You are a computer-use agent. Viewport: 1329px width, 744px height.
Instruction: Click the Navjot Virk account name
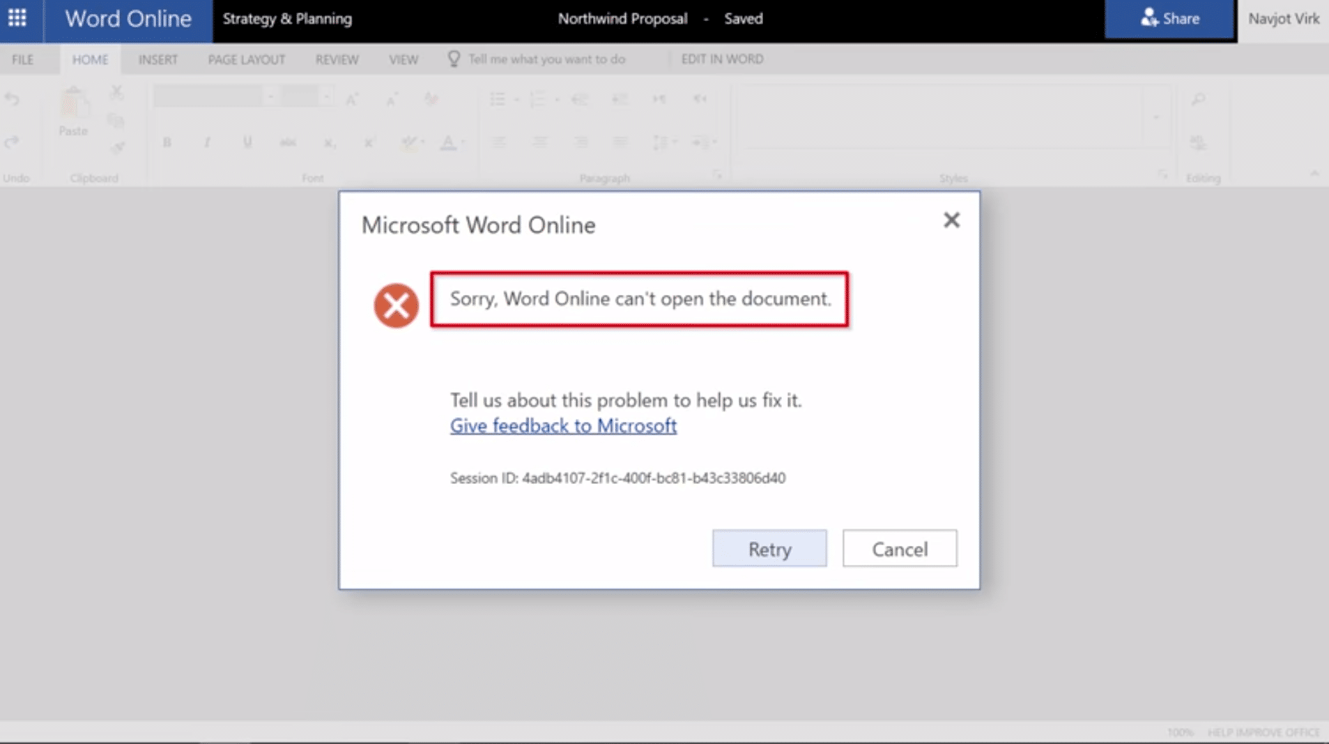click(1284, 19)
